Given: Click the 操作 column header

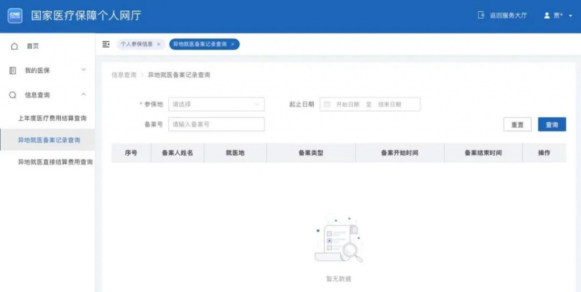Looking at the screenshot, I should (x=544, y=153).
